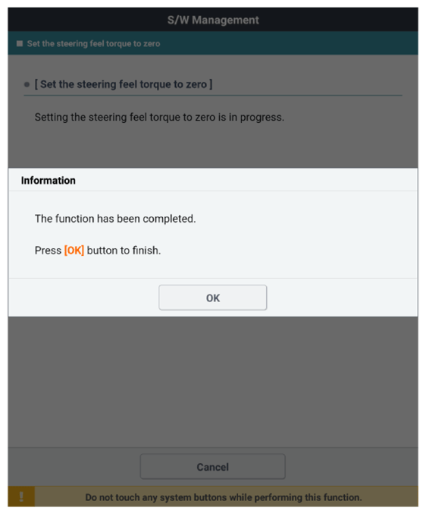The image size is (426, 514).
Task: Click the yellow exclamation warning icon
Action: 21,497
